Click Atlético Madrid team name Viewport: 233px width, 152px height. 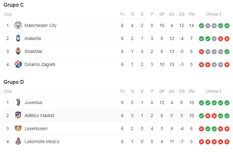click(39, 116)
